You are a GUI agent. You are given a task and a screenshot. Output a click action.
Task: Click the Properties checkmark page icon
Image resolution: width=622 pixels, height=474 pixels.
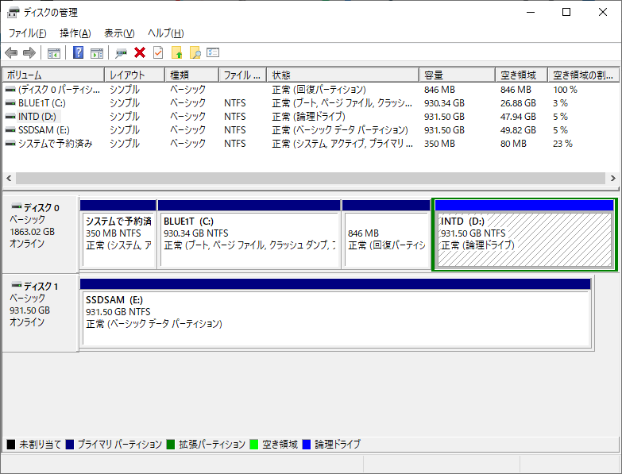158,53
